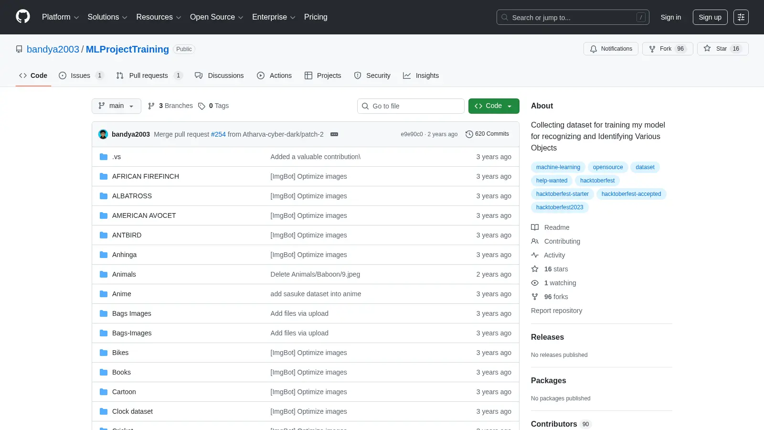Click the Search or jump to field
764x430 pixels.
point(573,17)
